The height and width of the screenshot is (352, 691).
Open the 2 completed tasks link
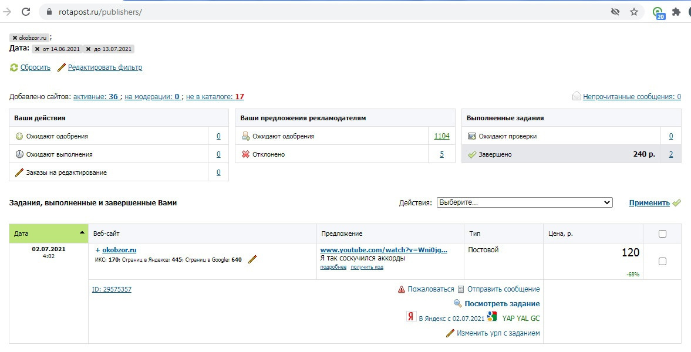[x=671, y=154]
